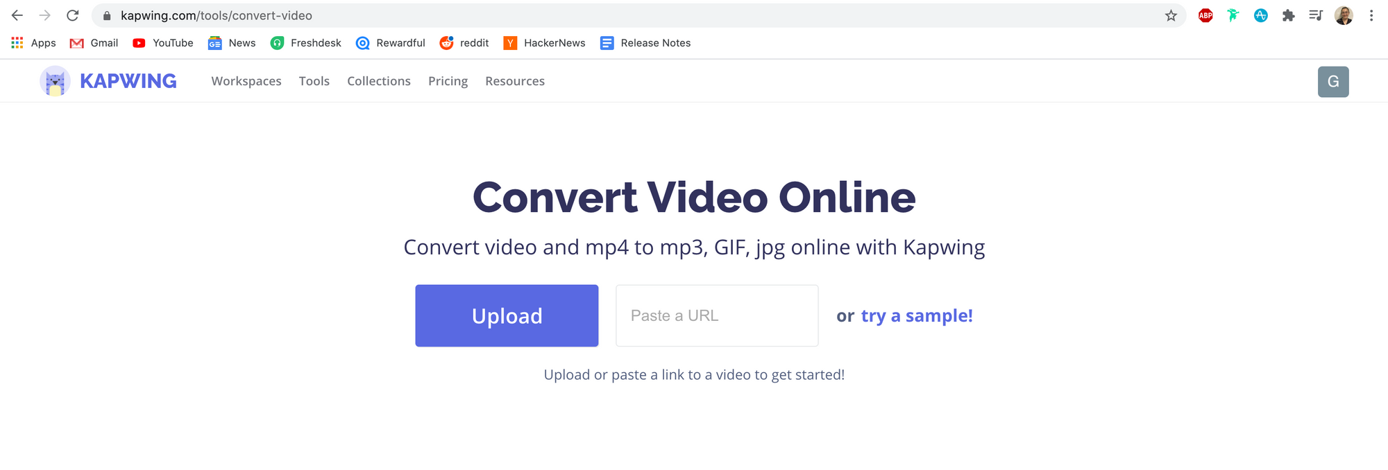Bookmark this page with the star icon
1388x470 pixels.
(1171, 15)
